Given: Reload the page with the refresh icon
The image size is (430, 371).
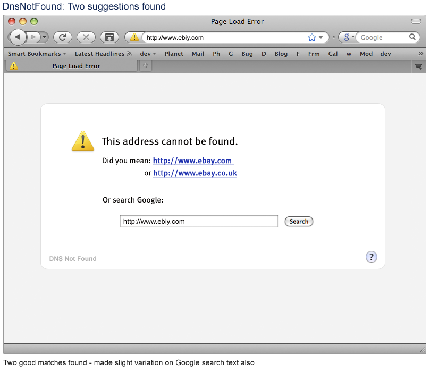Looking at the screenshot, I should (62, 37).
